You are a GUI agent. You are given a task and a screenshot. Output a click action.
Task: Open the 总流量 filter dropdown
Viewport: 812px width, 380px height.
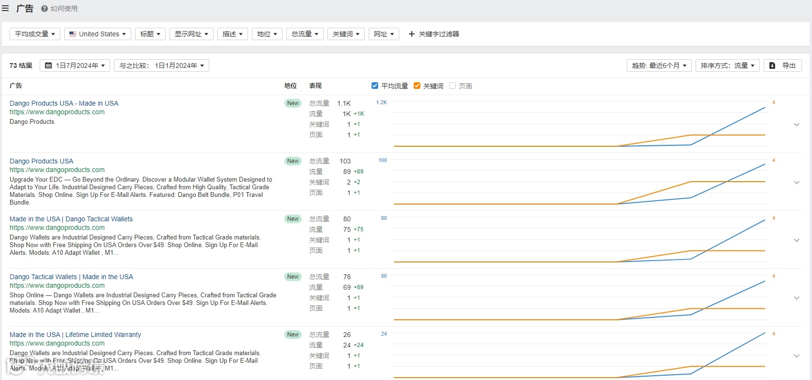pyautogui.click(x=305, y=34)
